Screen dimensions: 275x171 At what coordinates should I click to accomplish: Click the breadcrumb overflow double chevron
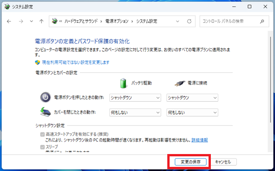click(x=60, y=21)
